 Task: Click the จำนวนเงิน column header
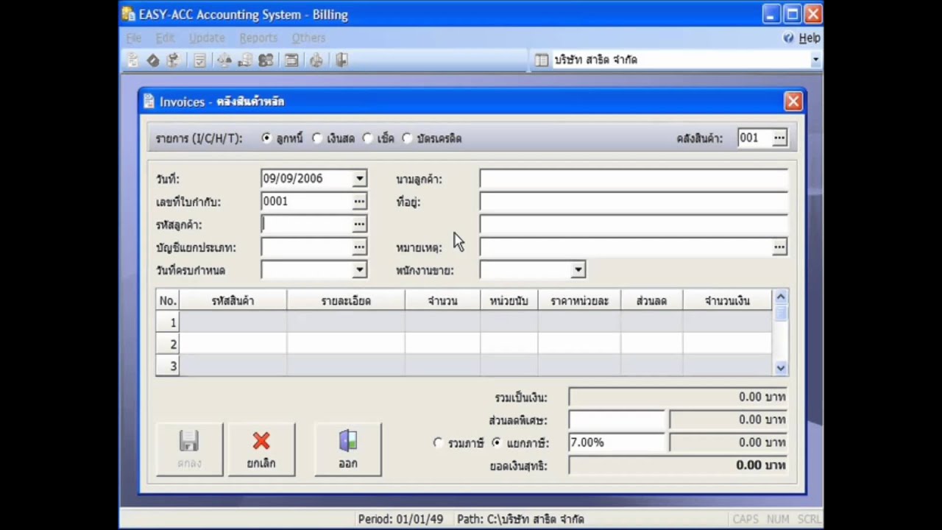pos(727,300)
